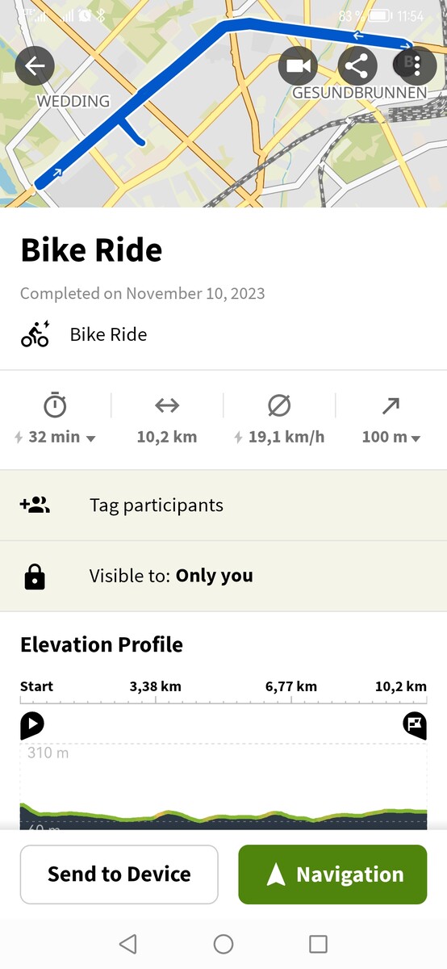Change the Visible to: Only you setting
This screenshot has width=447, height=969.
click(223, 577)
